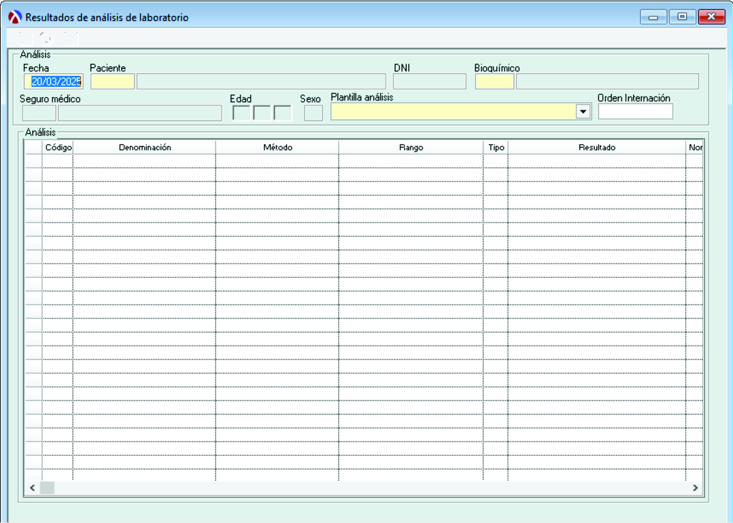Select the Resultado column header
The width and height of the screenshot is (733, 523).
coord(597,147)
